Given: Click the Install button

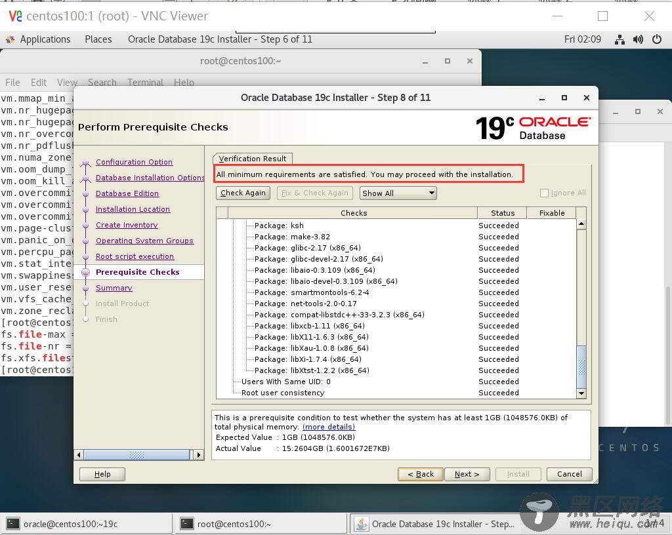Looking at the screenshot, I should (518, 474).
